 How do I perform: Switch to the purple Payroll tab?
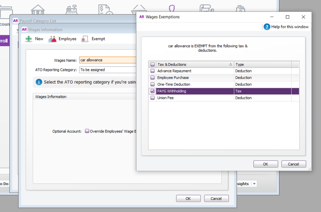pos(4,41)
